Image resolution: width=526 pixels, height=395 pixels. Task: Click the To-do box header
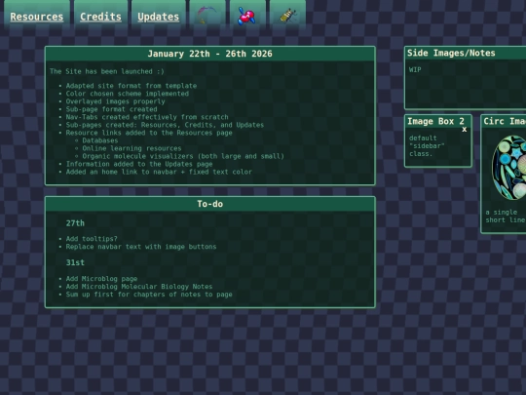(x=210, y=204)
